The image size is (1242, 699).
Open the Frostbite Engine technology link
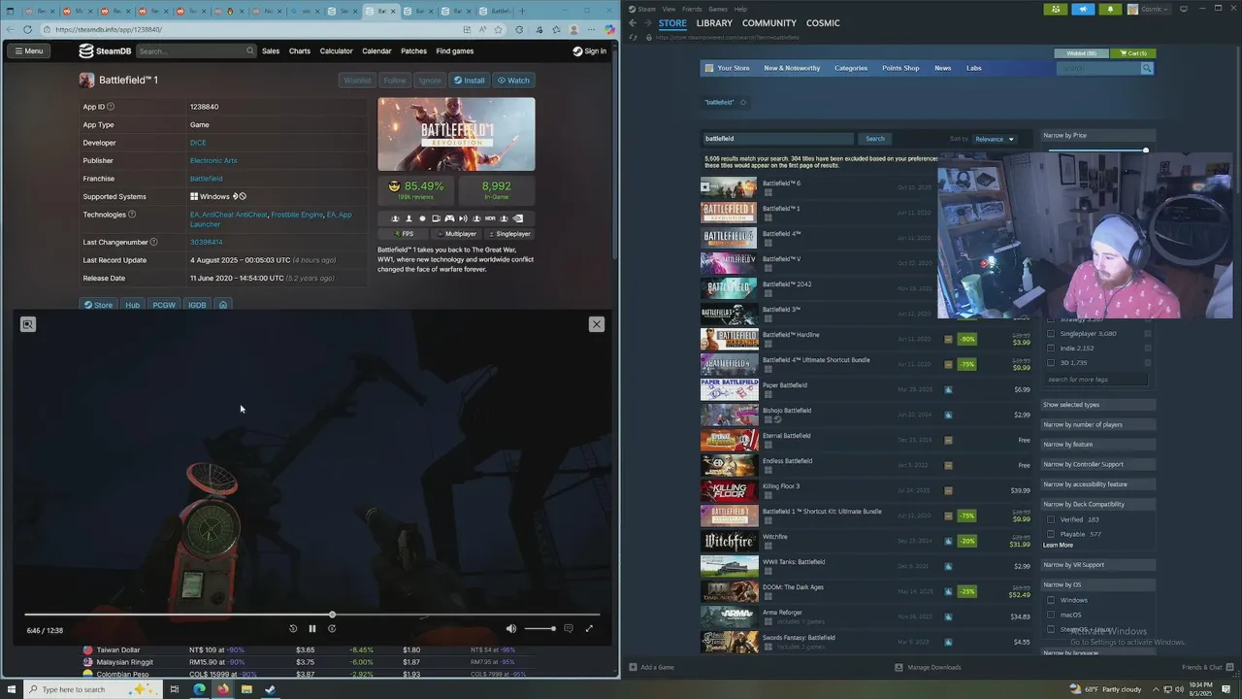tap(297, 215)
